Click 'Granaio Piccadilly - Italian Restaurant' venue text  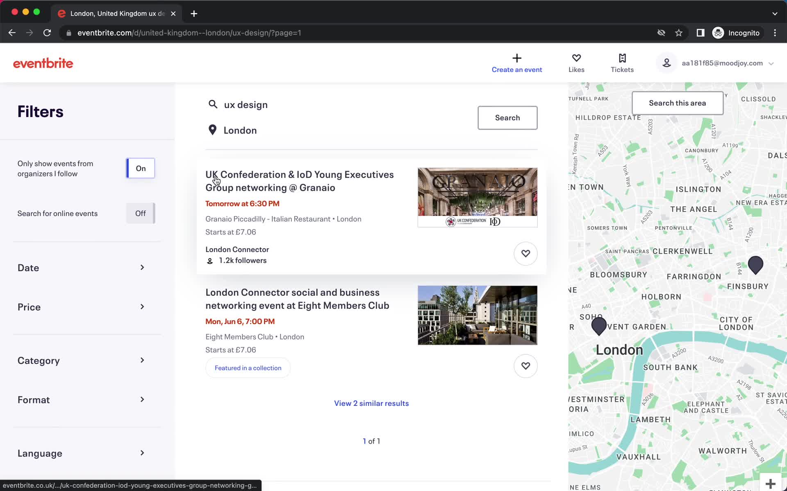click(268, 219)
